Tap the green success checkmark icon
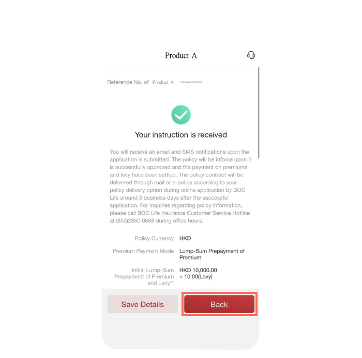This screenshot has width=362, height=358. pos(181,115)
